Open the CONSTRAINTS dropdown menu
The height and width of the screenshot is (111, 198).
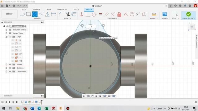click(113, 18)
